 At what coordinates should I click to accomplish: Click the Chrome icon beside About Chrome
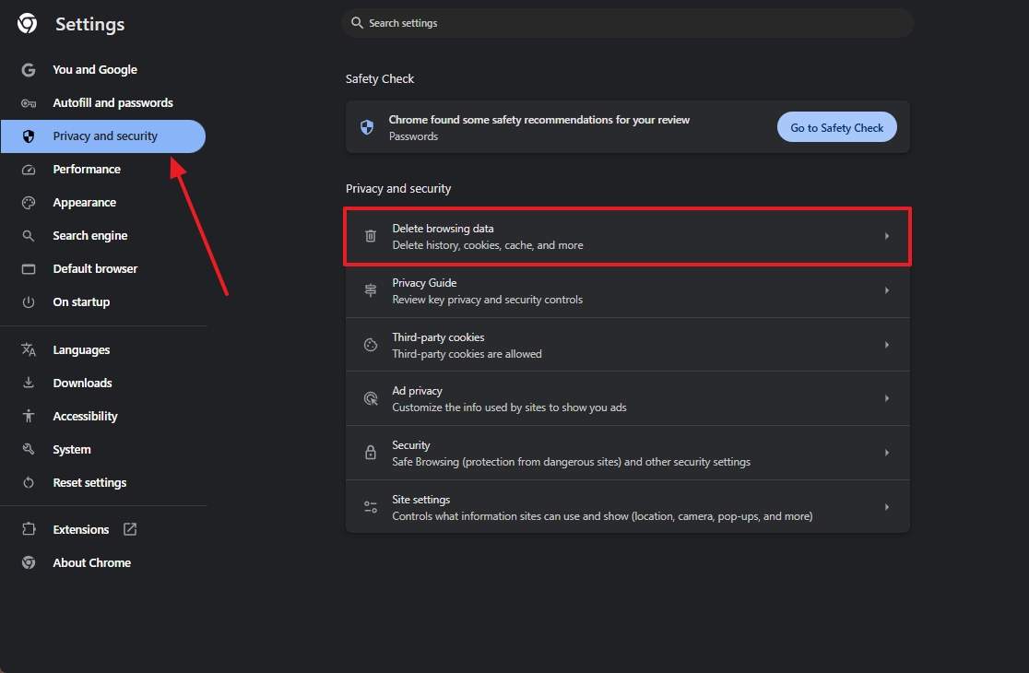pos(29,562)
